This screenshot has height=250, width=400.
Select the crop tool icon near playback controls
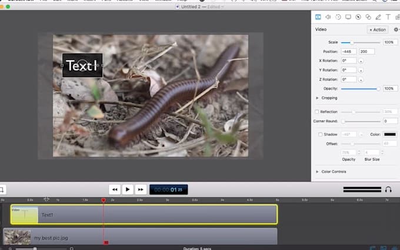click(2, 189)
